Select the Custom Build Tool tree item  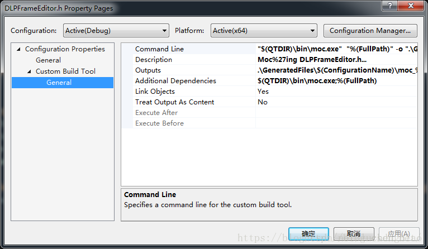tap(65, 71)
